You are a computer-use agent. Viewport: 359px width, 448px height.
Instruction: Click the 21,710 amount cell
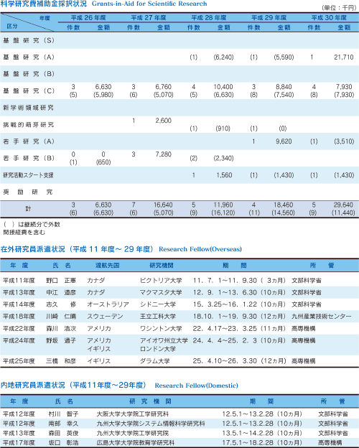click(344, 57)
